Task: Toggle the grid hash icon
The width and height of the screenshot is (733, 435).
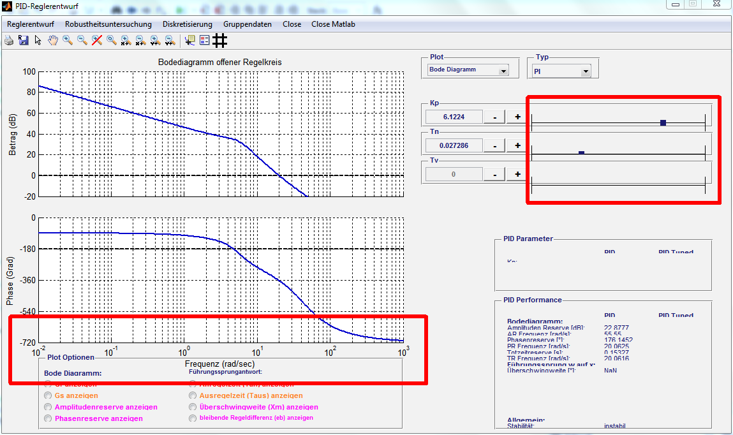Action: coord(220,41)
